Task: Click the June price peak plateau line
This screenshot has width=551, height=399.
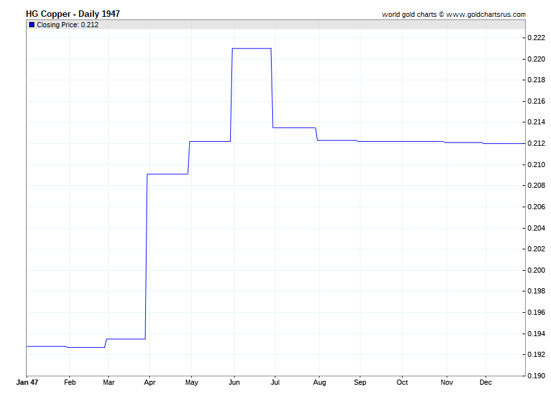Action: [252, 49]
